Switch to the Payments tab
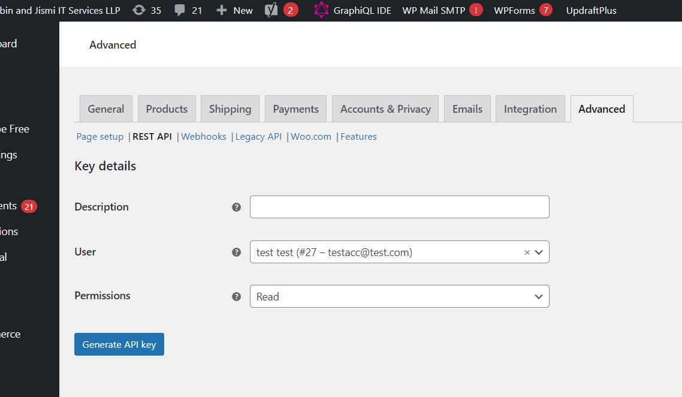The image size is (682, 397). coord(295,109)
